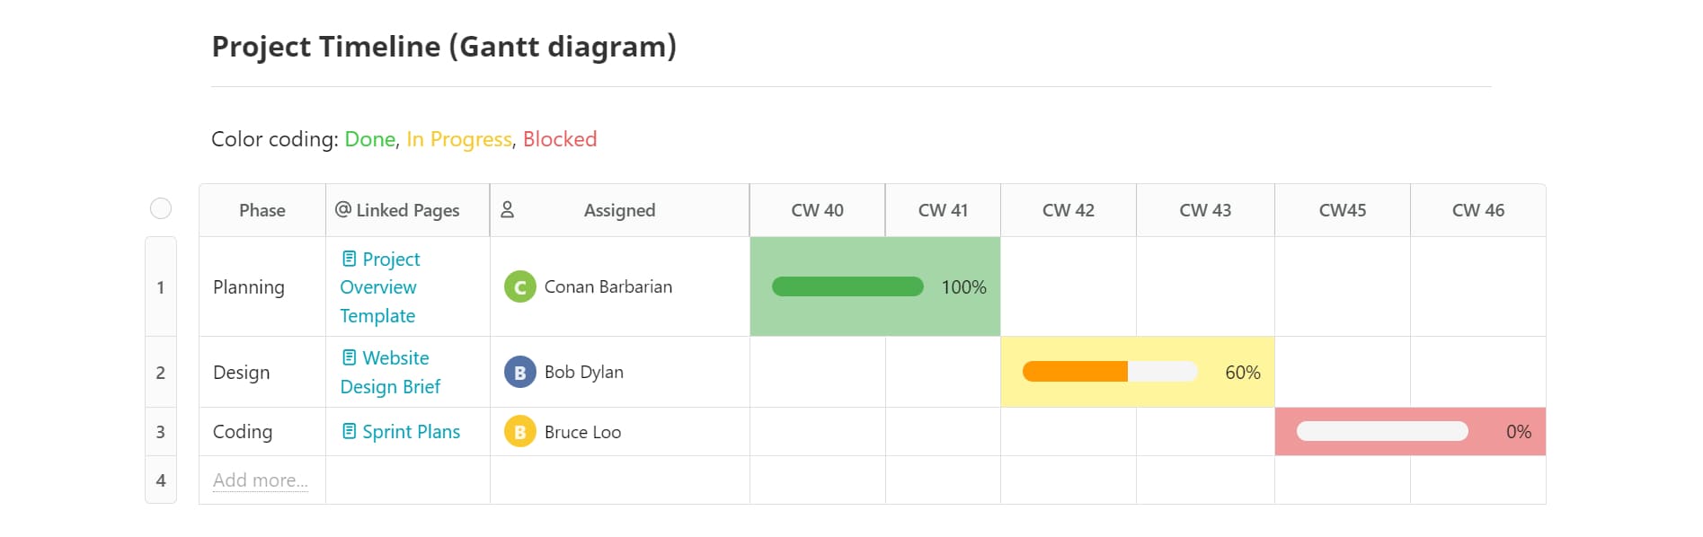The width and height of the screenshot is (1703, 537).
Task: Click the Design row's 60% progress bar
Action: point(1110,371)
